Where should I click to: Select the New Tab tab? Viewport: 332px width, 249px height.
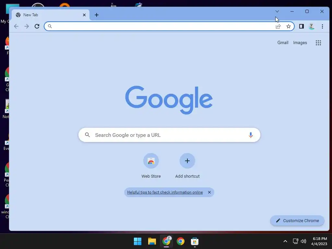click(x=50, y=15)
